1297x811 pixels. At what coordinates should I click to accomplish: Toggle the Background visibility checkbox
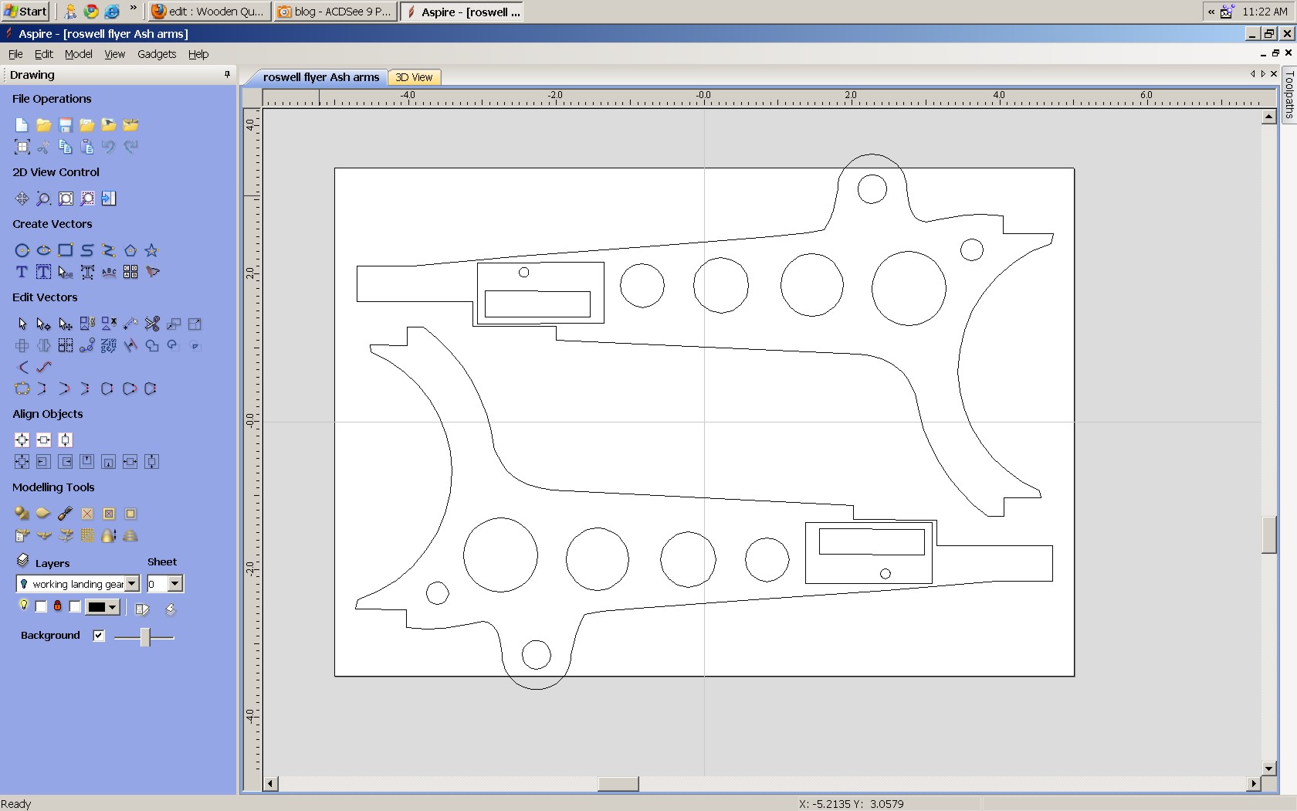98,636
